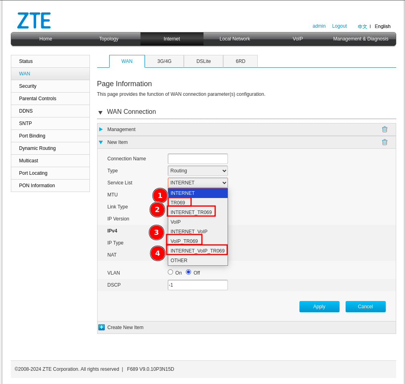
Task: Pick OTHER from the Service List options
Action: point(179,261)
